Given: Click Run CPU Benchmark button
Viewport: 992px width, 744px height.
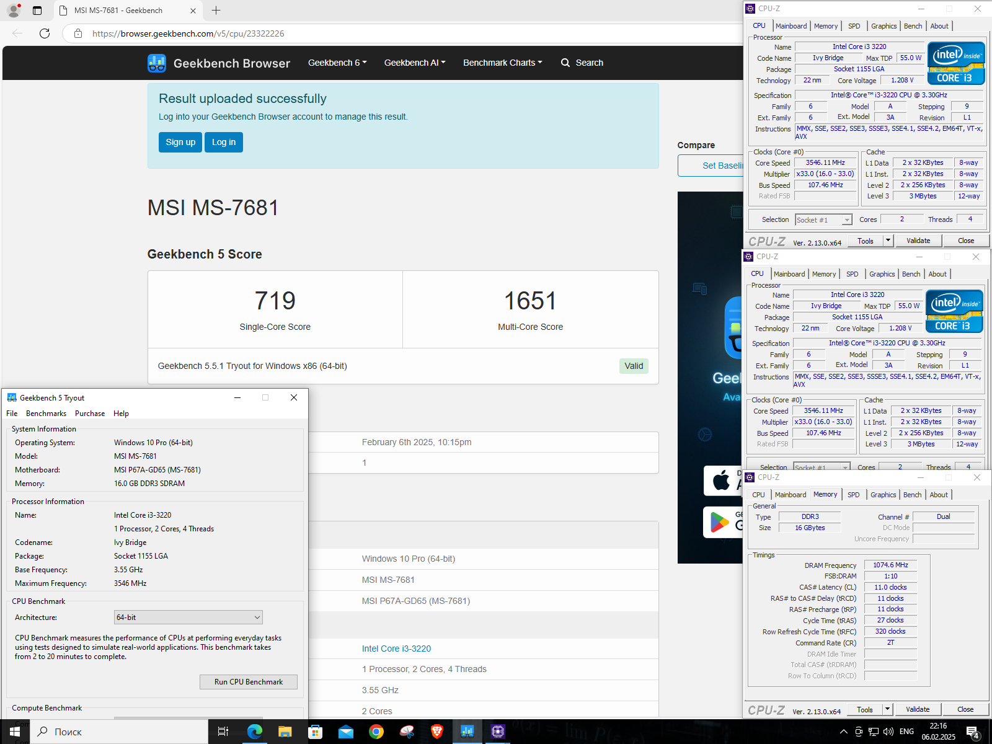Looking at the screenshot, I should click(249, 682).
